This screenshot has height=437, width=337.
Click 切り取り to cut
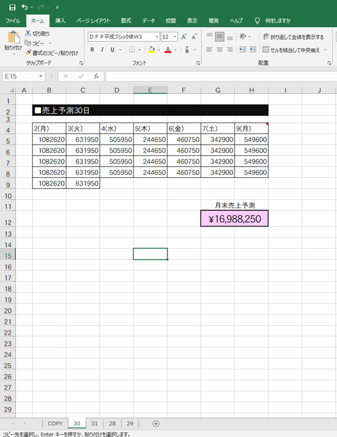click(x=37, y=33)
